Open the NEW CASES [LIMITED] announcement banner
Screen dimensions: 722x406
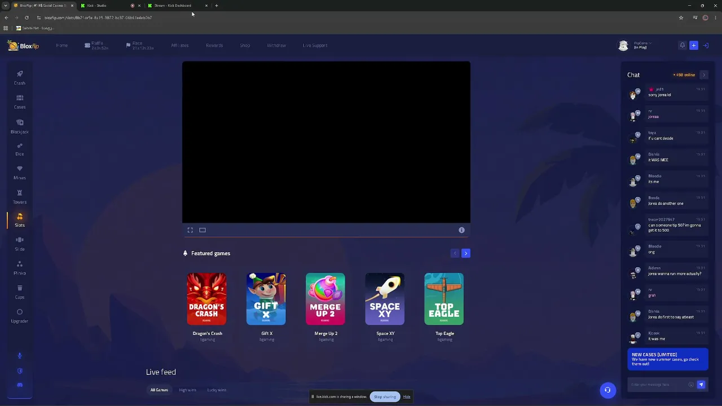[x=668, y=360]
